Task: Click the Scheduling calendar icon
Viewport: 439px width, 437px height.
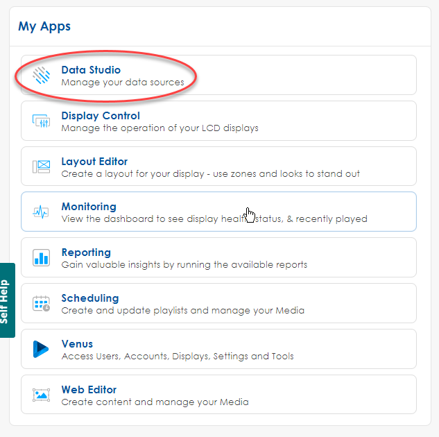Action: tap(42, 304)
